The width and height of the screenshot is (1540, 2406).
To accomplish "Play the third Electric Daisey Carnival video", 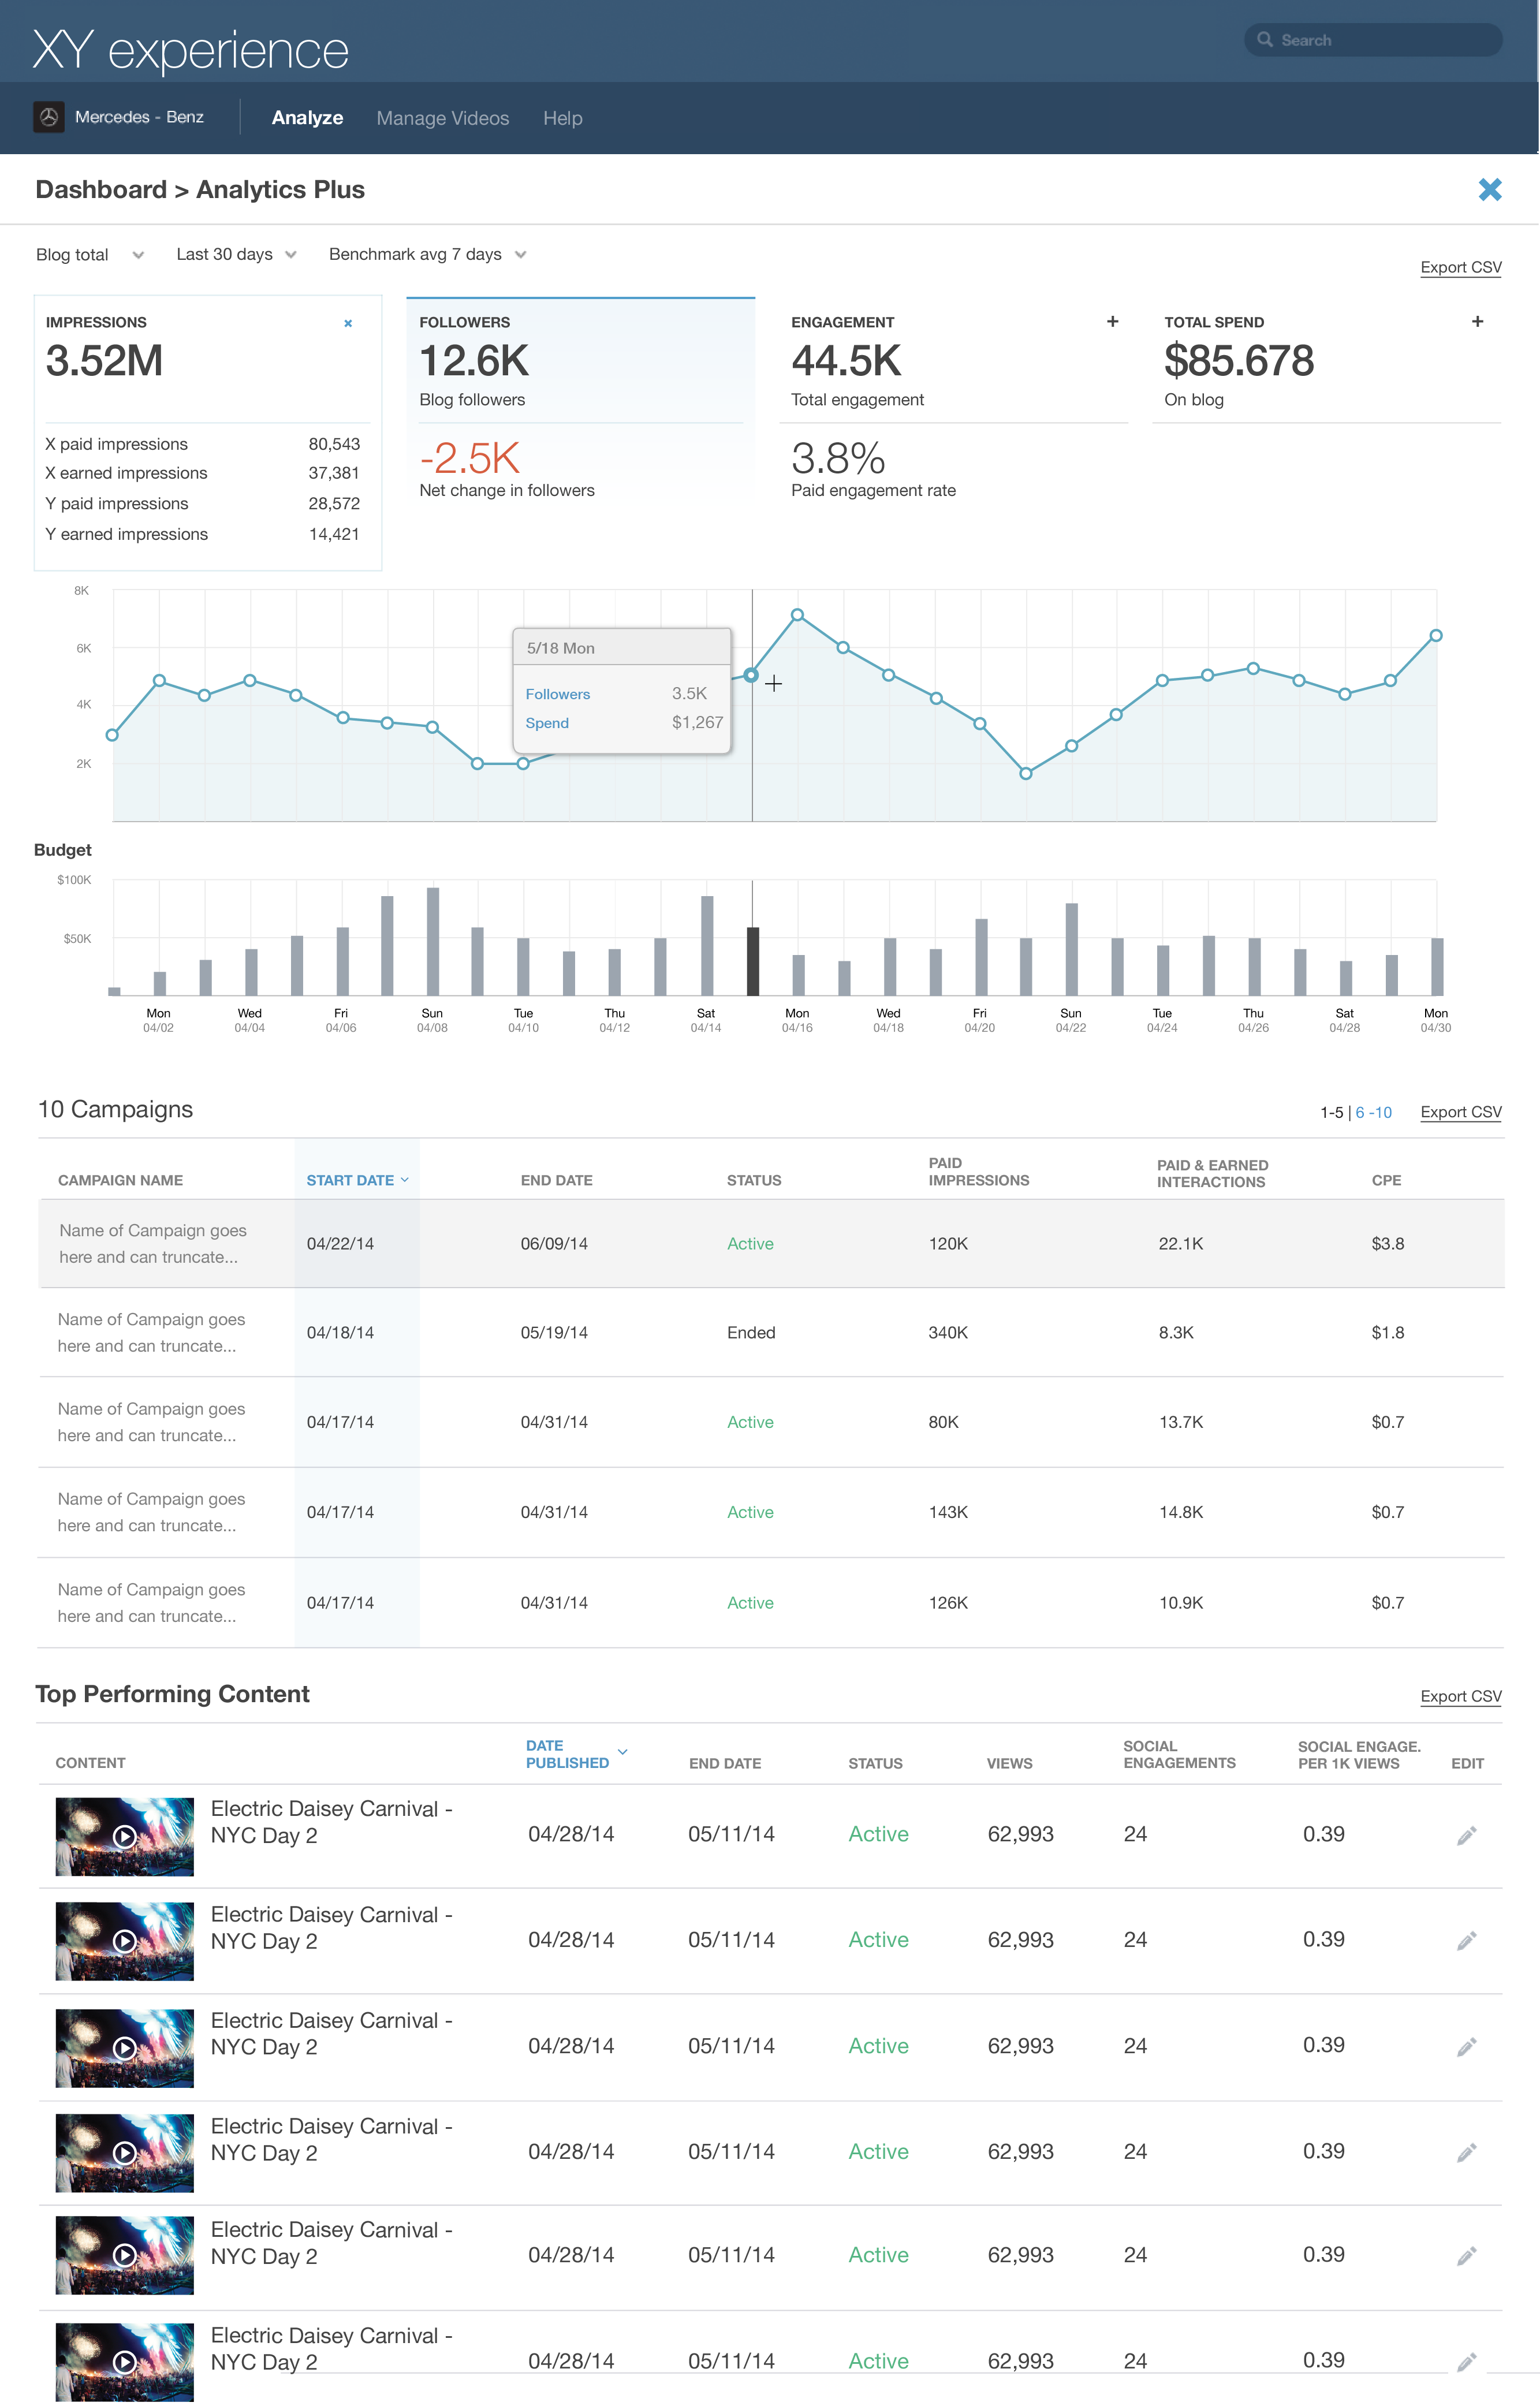I will coord(124,2047).
